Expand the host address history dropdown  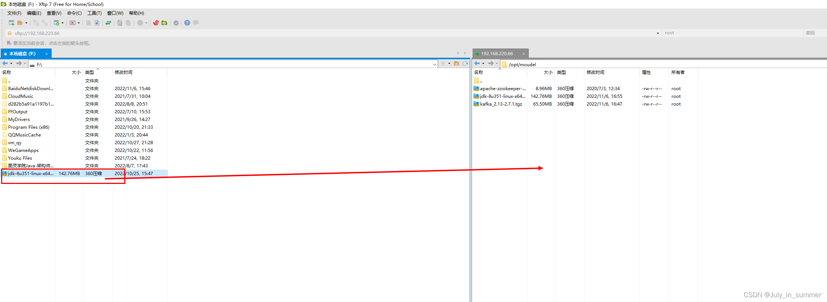pyautogui.click(x=658, y=33)
